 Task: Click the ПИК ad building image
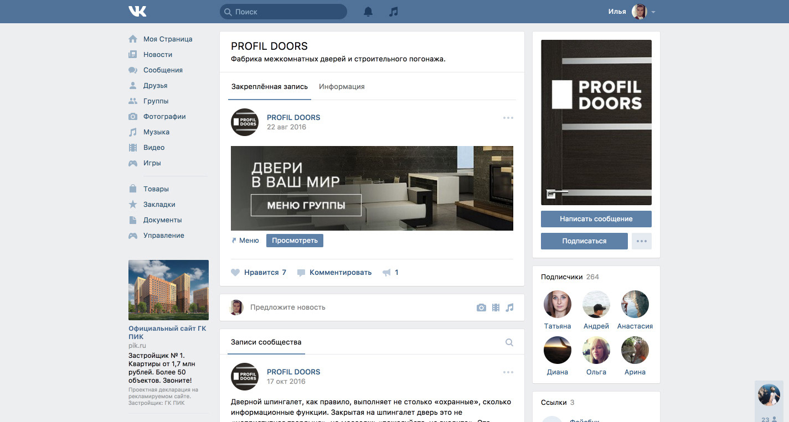coord(168,290)
